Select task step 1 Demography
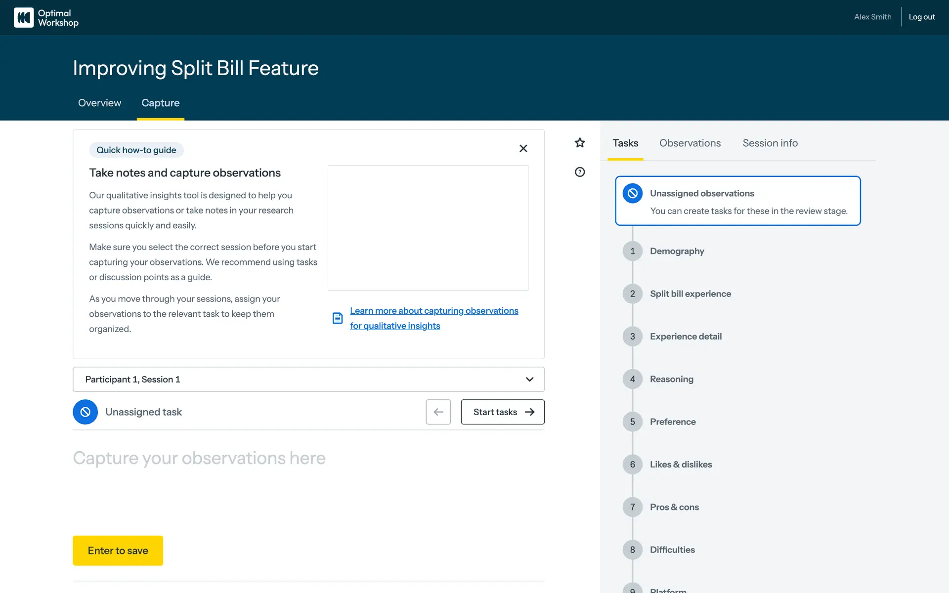The image size is (949, 593). click(677, 251)
